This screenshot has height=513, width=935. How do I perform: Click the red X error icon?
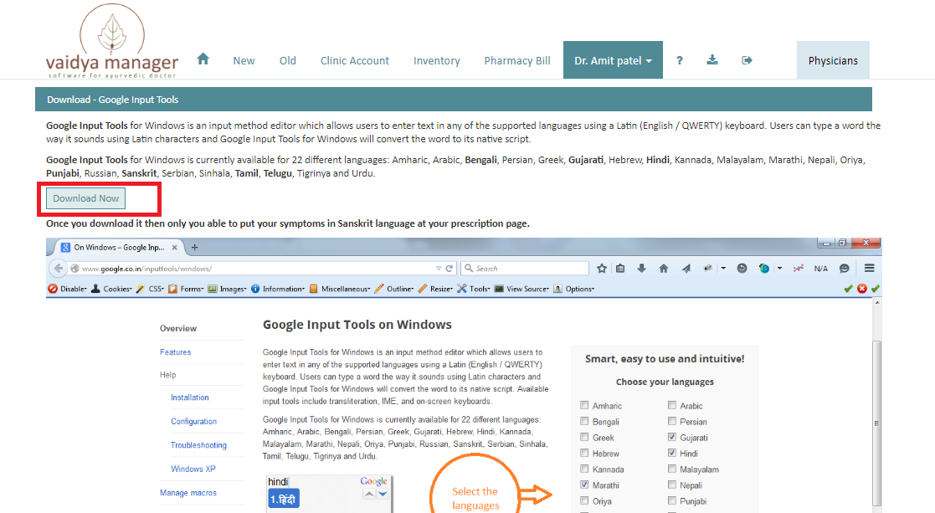pyautogui.click(x=861, y=289)
